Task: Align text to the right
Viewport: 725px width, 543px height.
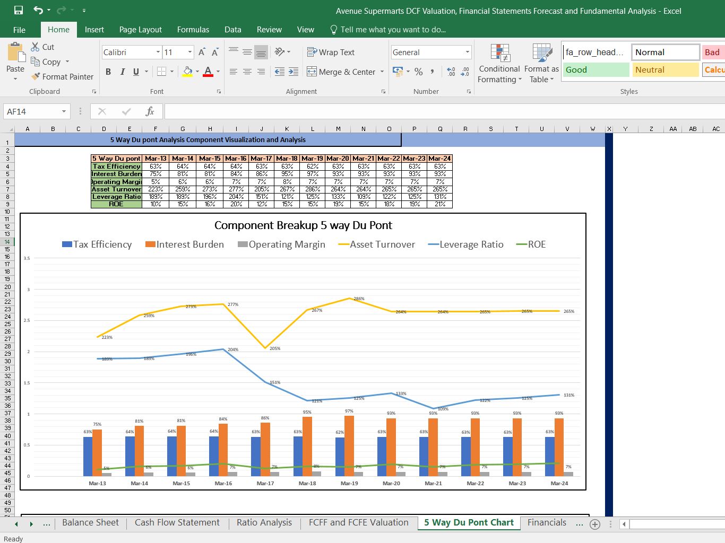Action: pyautogui.click(x=261, y=72)
